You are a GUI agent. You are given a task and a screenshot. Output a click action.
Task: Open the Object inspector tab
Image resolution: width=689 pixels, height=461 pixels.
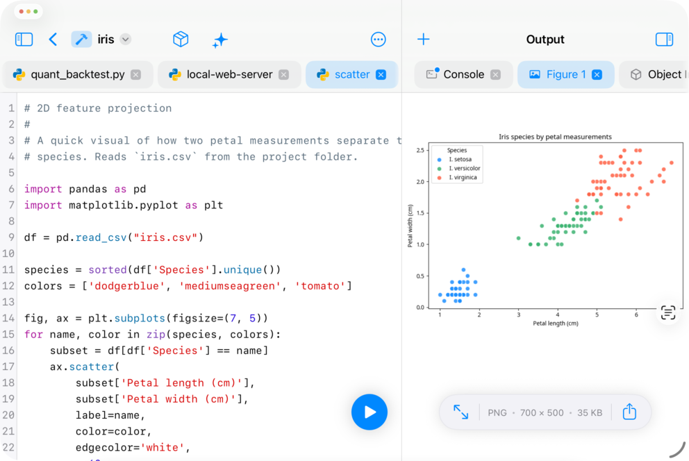coord(655,75)
